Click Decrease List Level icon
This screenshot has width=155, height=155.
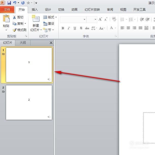142,19
